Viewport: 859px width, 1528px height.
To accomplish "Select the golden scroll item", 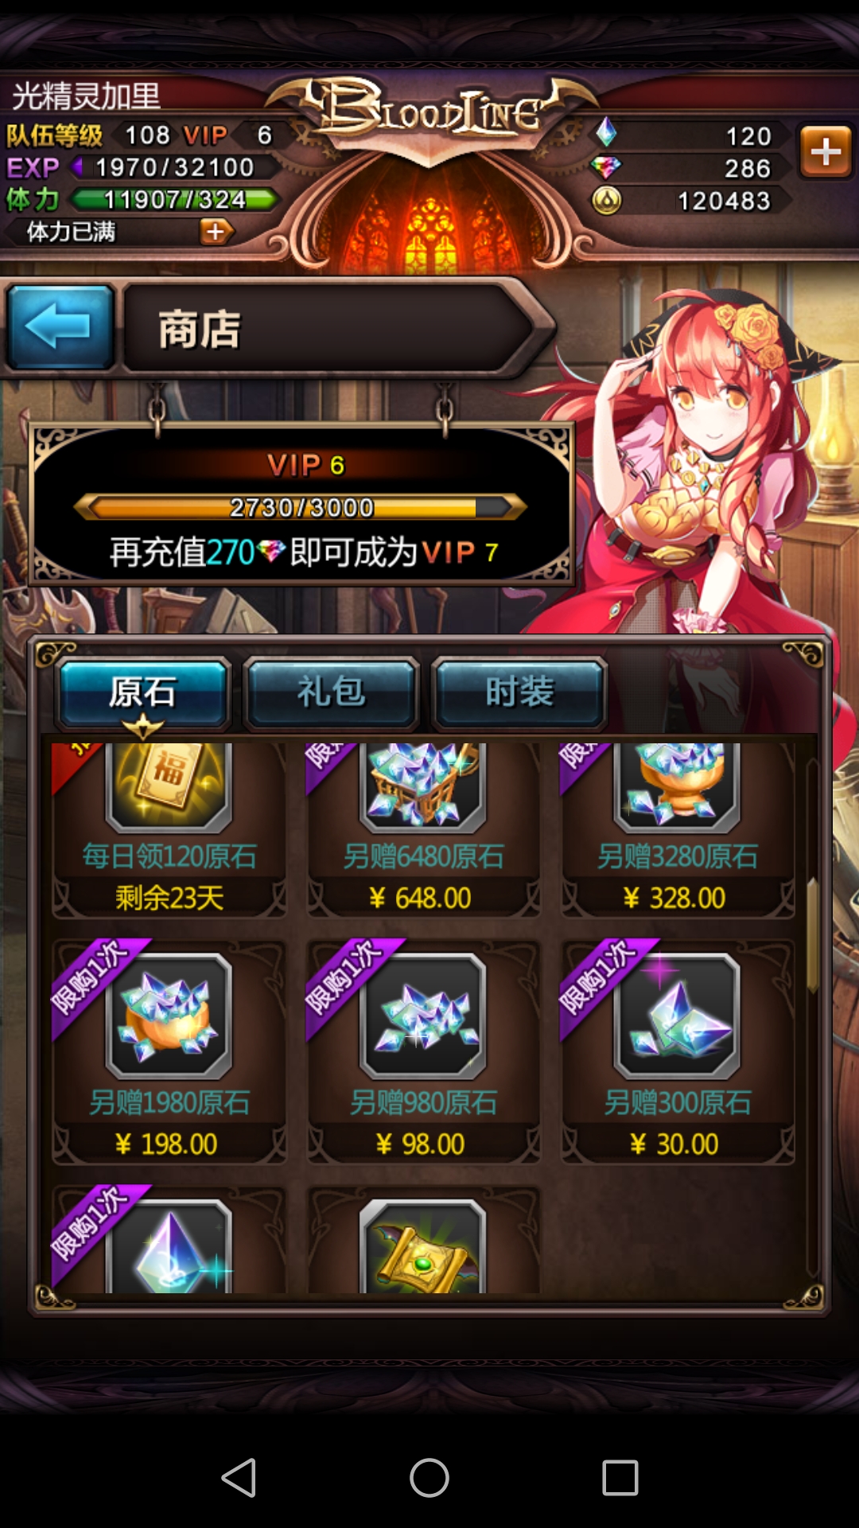I will 423,1240.
